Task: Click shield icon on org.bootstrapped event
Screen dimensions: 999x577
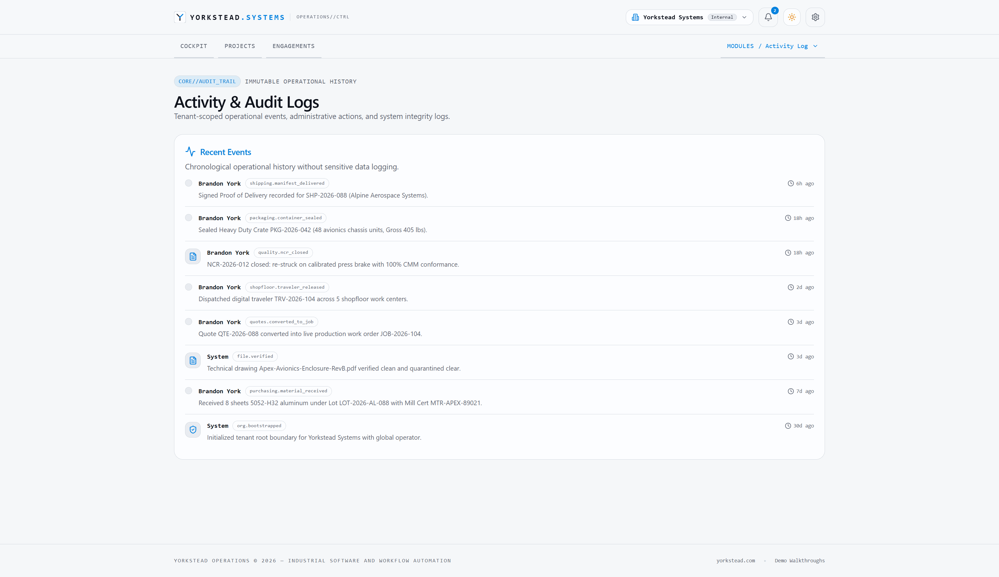Action: pyautogui.click(x=193, y=430)
